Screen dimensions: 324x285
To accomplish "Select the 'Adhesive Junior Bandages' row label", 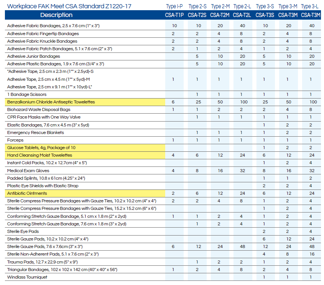I will tap(34, 56).
